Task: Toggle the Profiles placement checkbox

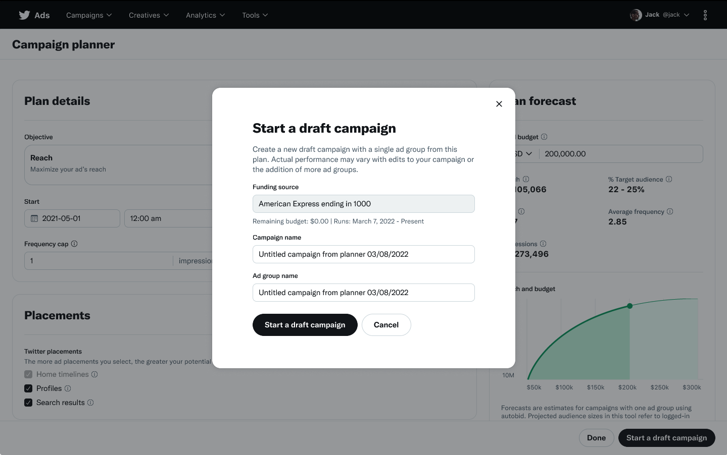Action: click(28, 388)
